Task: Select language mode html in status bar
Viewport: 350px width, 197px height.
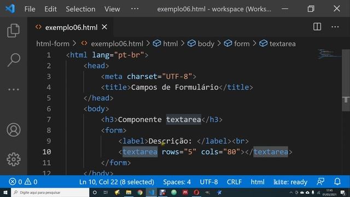Action: [x=258, y=182]
